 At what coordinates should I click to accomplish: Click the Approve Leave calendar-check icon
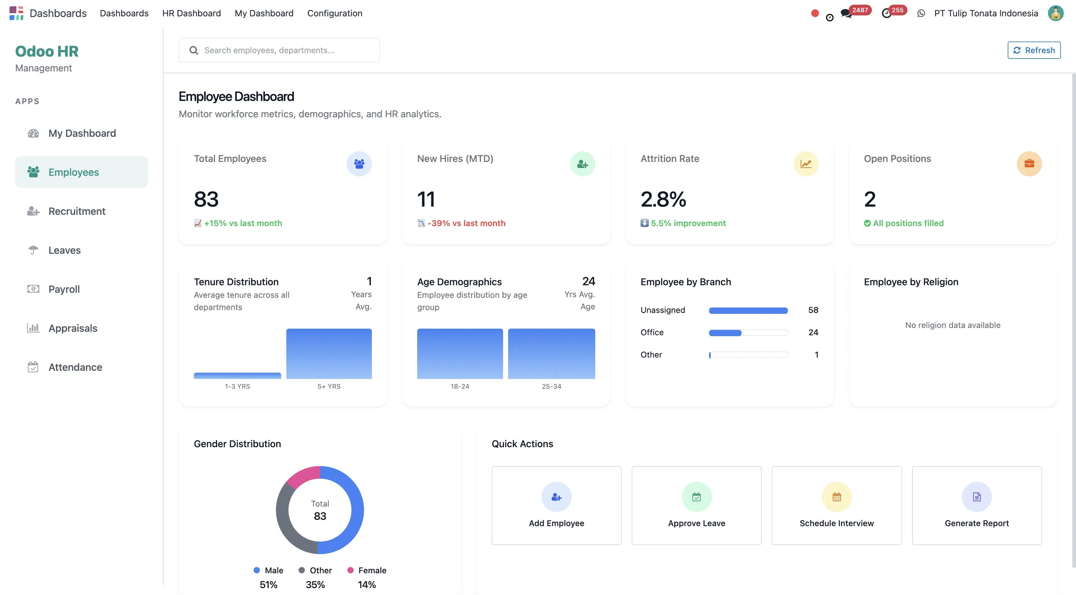point(696,497)
